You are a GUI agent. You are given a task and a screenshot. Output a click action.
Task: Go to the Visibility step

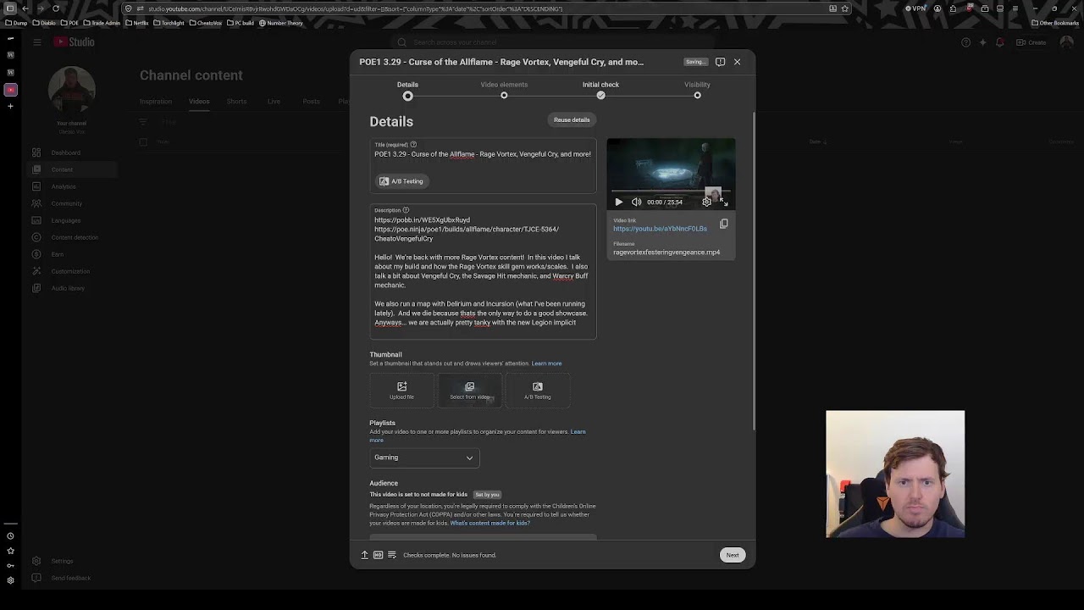pos(697,89)
